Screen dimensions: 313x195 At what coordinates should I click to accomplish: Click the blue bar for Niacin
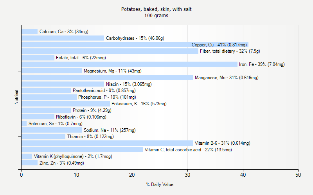click(63, 84)
